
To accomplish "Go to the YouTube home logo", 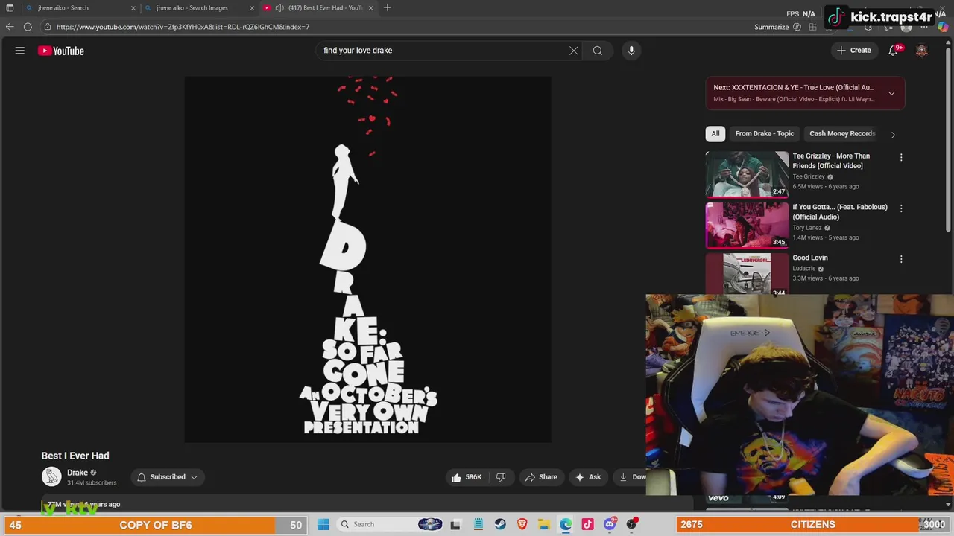I will [61, 51].
